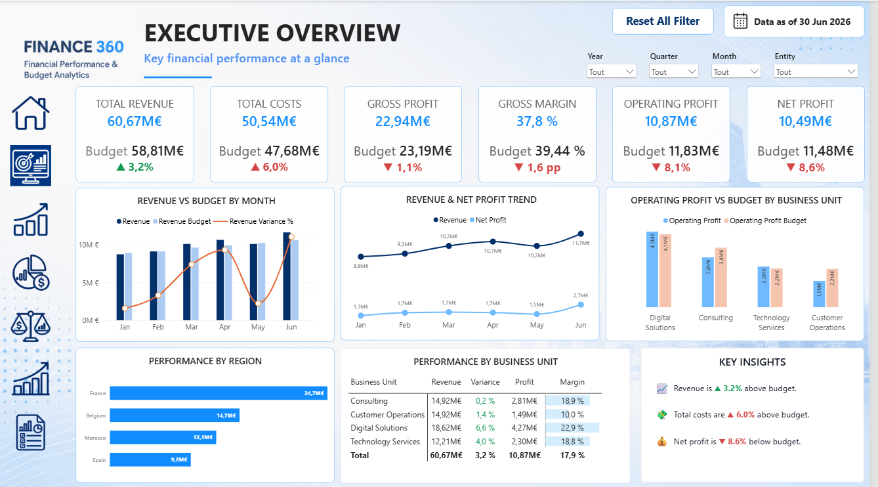Select the France bar in region chart

pos(219,393)
